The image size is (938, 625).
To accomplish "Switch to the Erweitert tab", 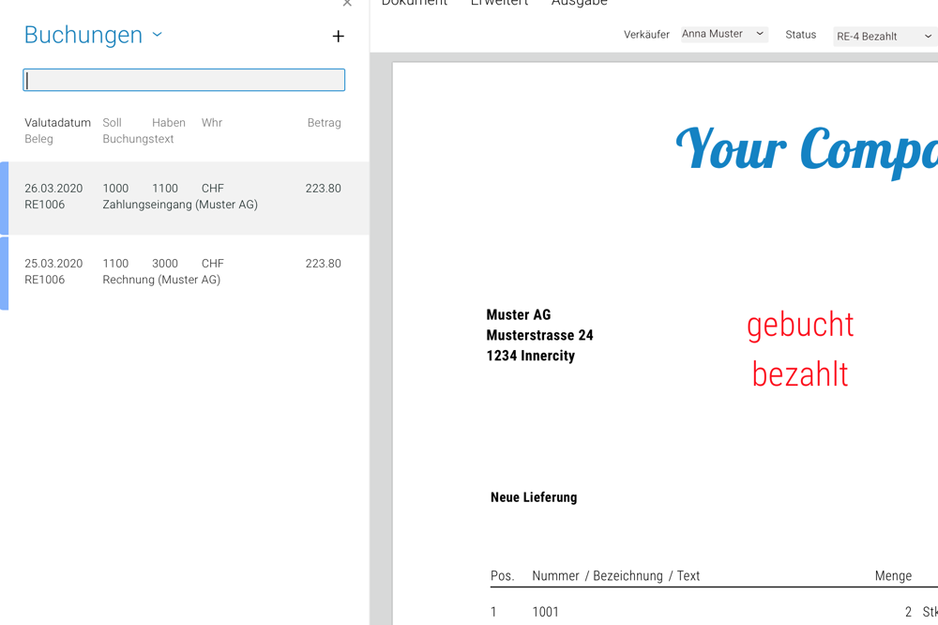I will pos(499,4).
